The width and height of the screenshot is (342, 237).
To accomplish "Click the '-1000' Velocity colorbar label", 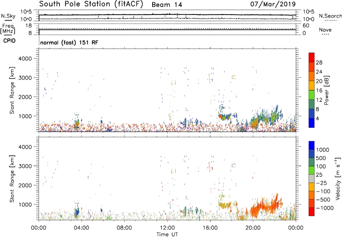I will pos(324,208).
